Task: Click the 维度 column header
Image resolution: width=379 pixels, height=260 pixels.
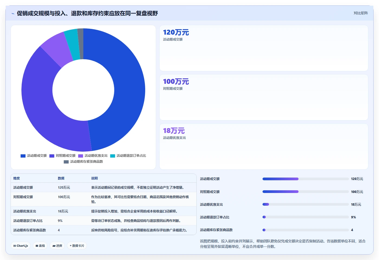Action: (17, 178)
